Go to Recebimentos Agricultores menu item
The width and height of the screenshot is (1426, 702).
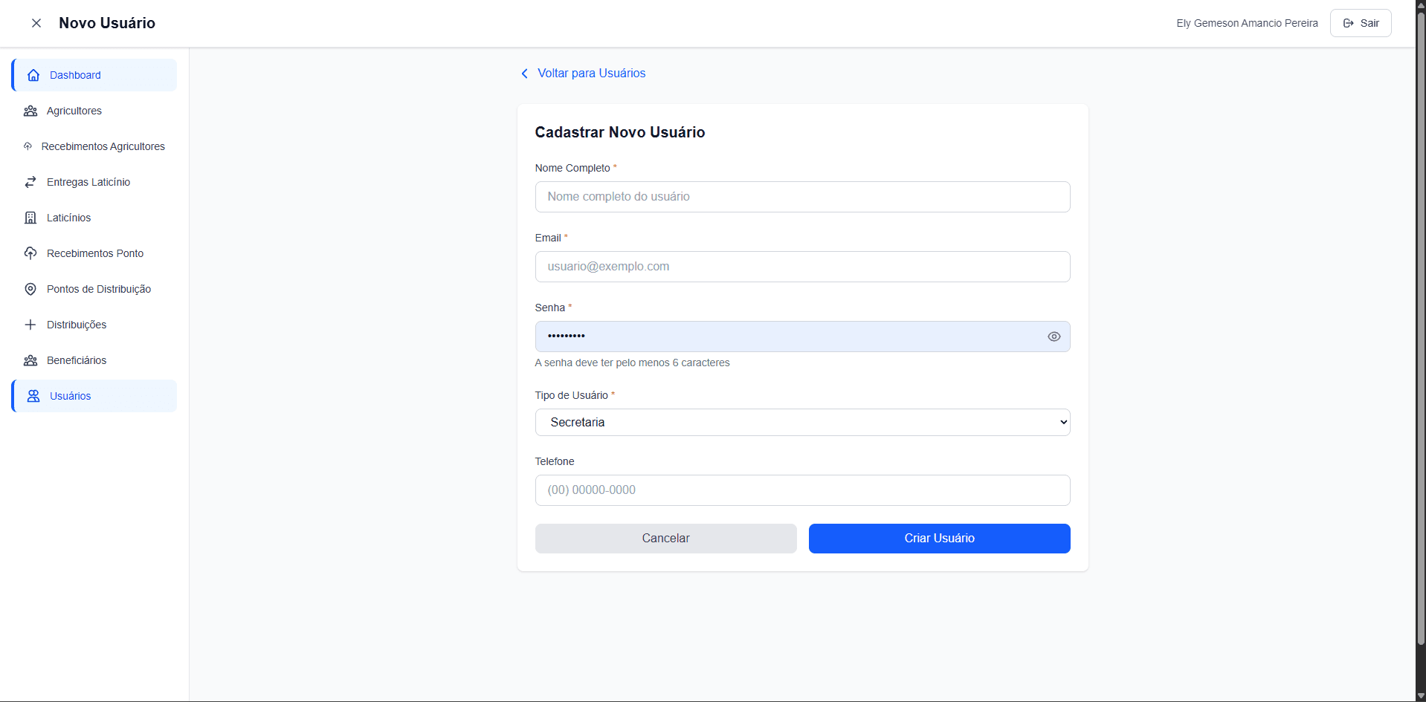tap(103, 146)
